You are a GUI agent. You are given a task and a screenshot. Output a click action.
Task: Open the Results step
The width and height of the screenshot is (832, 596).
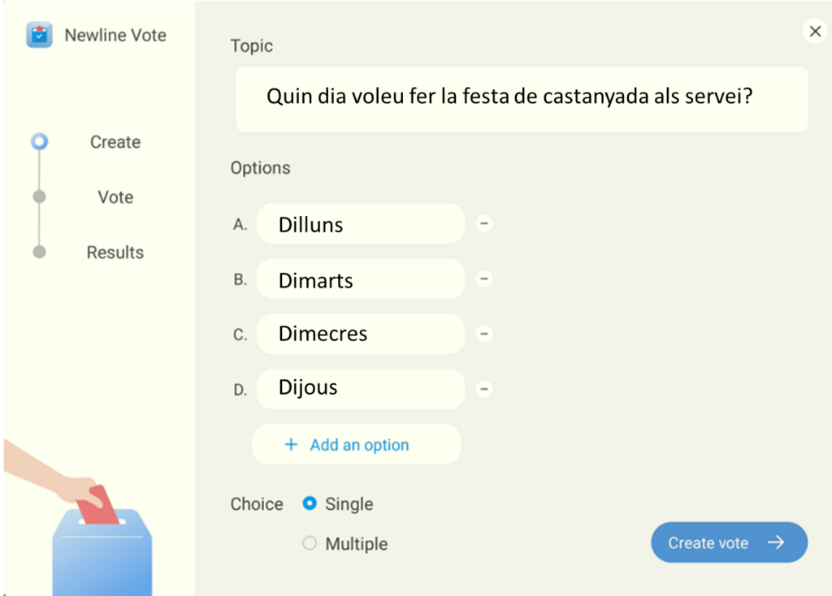[115, 253]
